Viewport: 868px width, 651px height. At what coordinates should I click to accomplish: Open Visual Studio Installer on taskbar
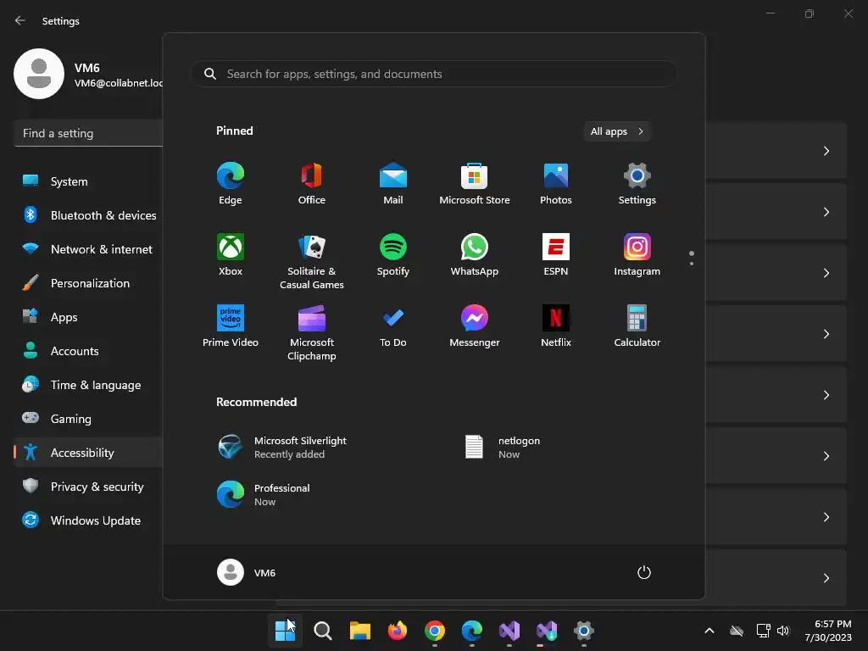[x=547, y=631]
